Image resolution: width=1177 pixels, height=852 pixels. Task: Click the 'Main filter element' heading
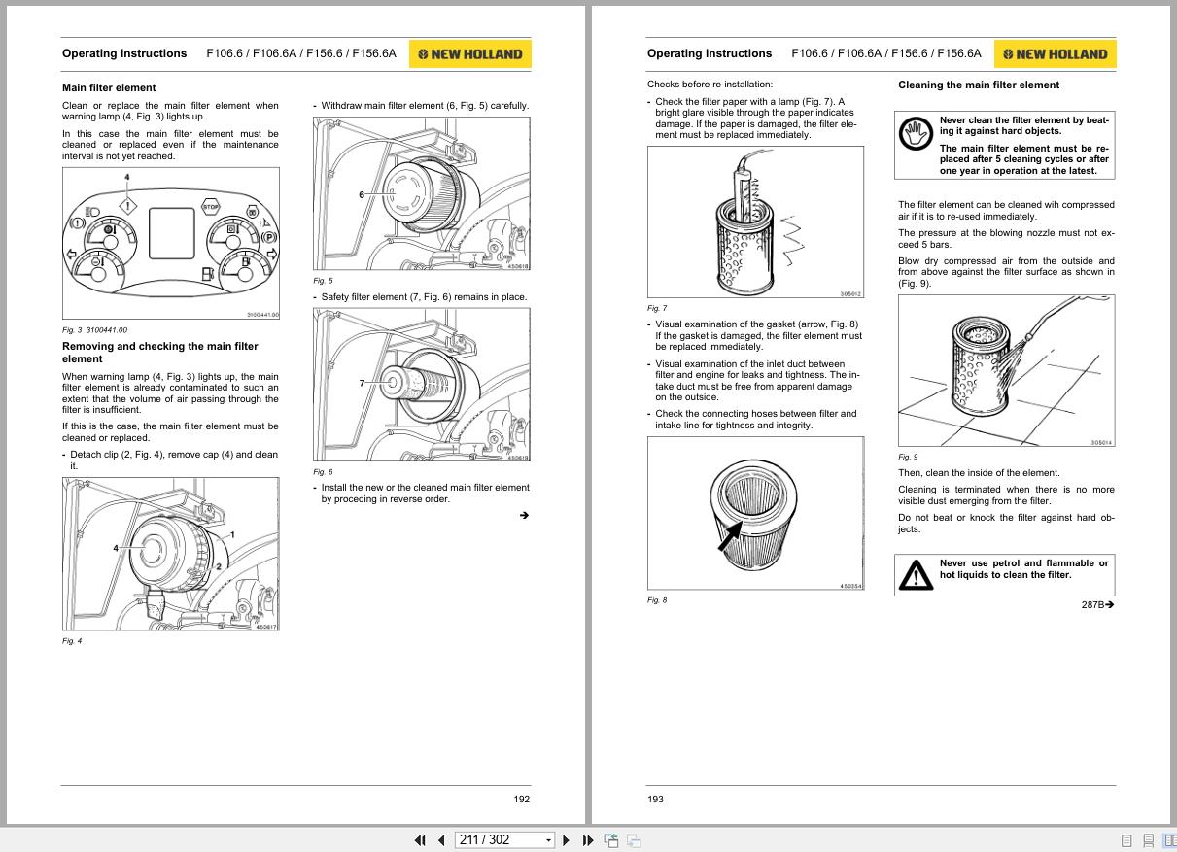tap(109, 87)
